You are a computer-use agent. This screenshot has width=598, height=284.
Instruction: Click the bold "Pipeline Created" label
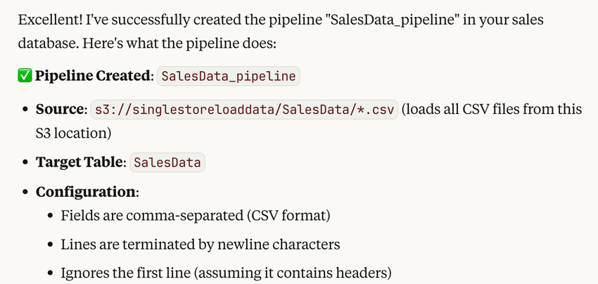[x=93, y=76]
